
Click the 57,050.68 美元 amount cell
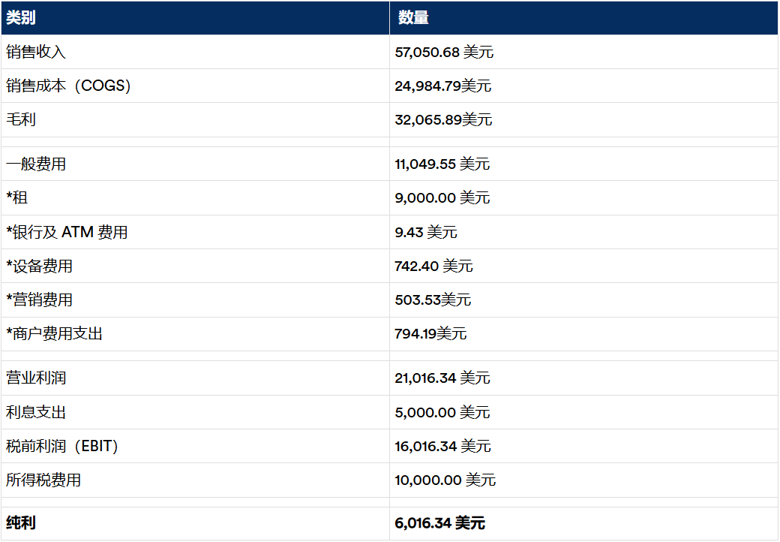coord(444,53)
